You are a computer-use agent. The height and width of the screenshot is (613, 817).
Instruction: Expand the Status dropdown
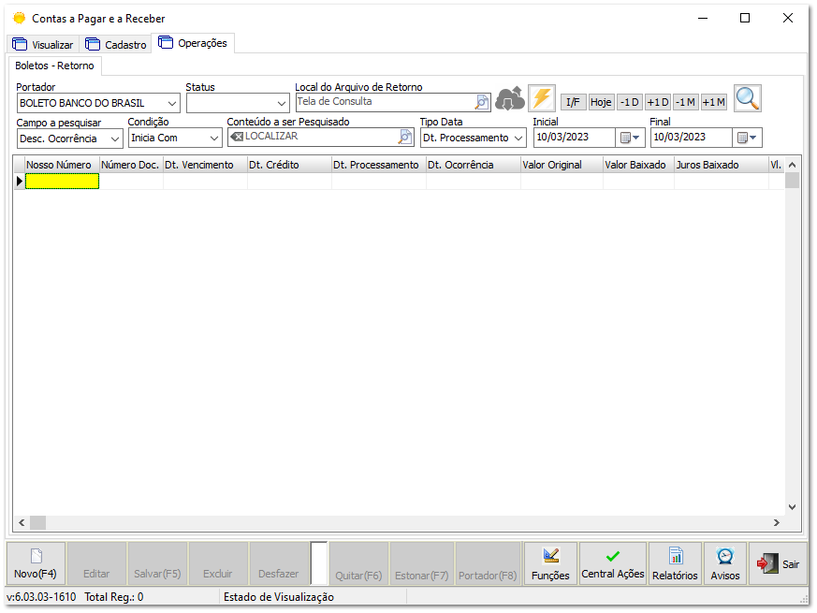pos(280,102)
